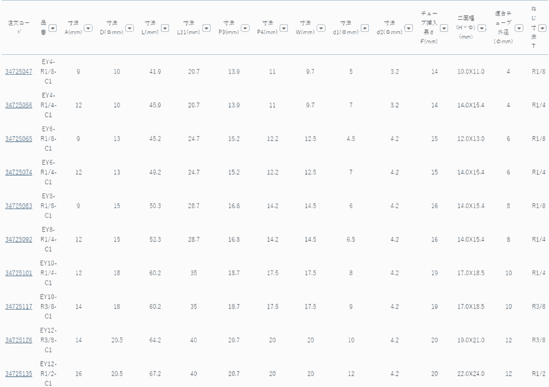This screenshot has width=549, height=387.
Task: Open the ねじ寸法 T column filter
Action: pos(542,28)
